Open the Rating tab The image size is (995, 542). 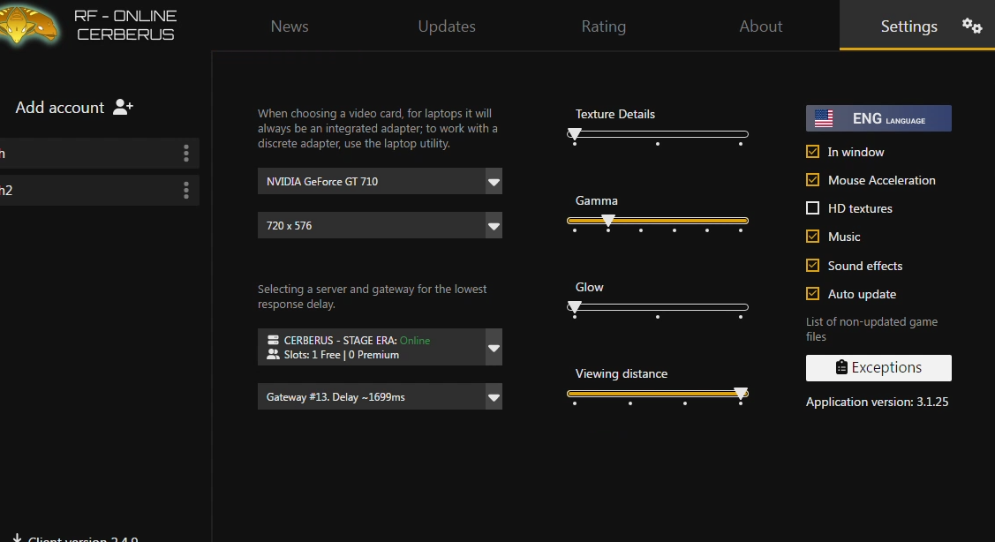[x=603, y=26]
